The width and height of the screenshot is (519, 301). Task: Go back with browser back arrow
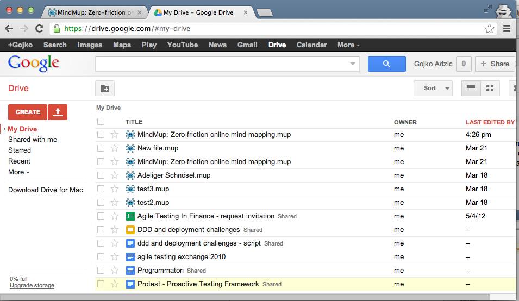(x=9, y=28)
